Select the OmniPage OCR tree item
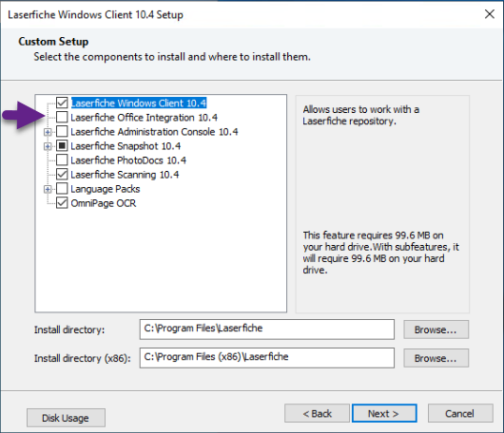The height and width of the screenshot is (433, 504). click(x=104, y=203)
